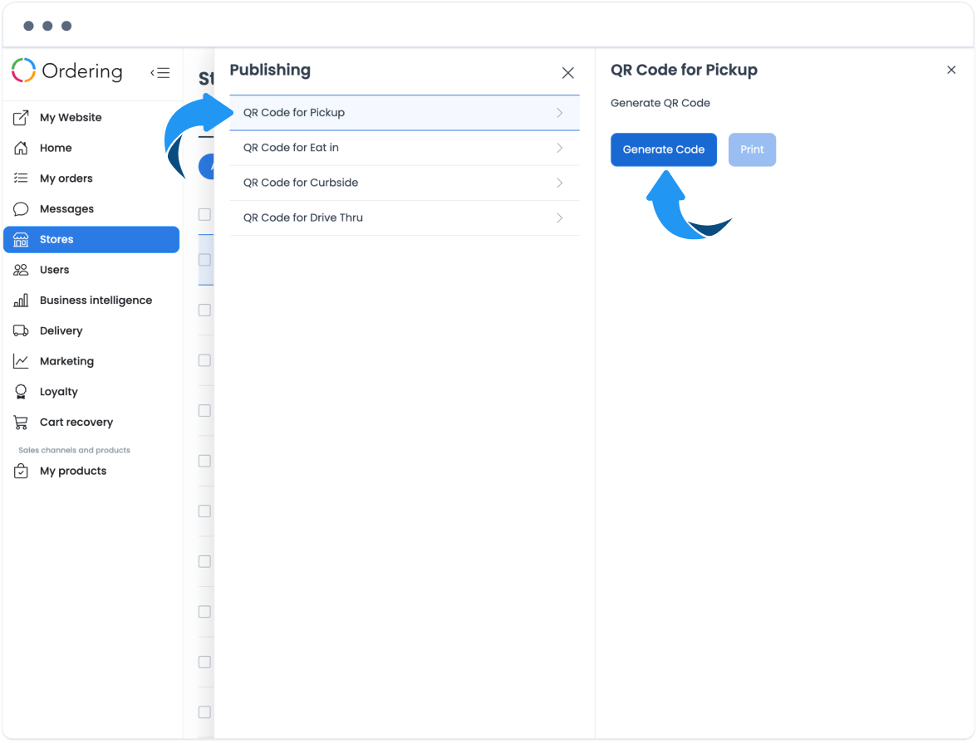
Task: Open My products section
Action: tap(91, 471)
